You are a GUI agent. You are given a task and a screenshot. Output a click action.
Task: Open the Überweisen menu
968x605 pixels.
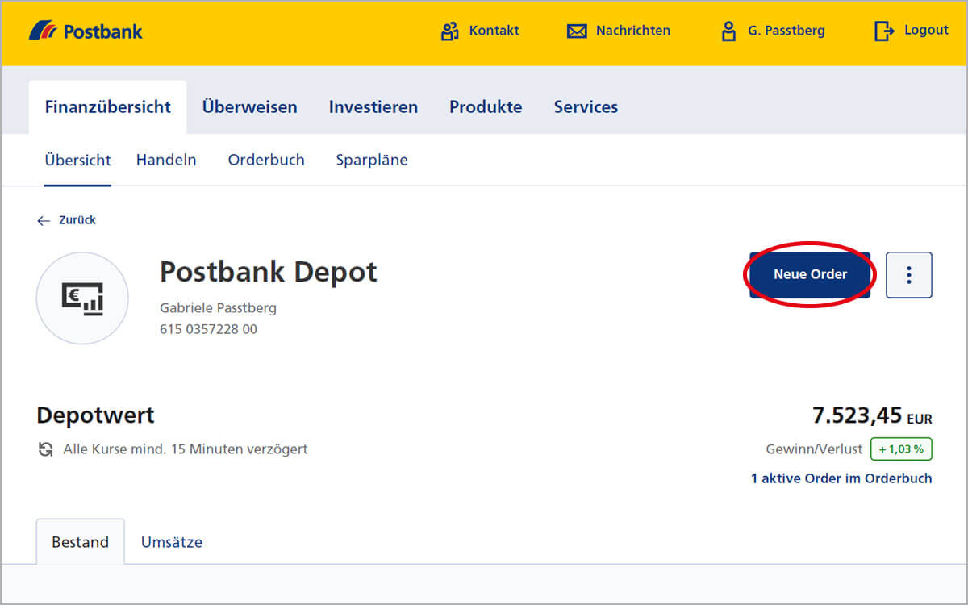click(249, 106)
